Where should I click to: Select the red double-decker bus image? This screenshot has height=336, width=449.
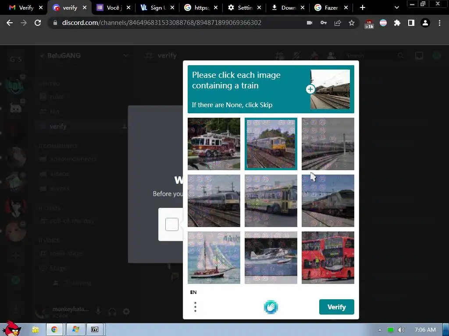tap(328, 257)
